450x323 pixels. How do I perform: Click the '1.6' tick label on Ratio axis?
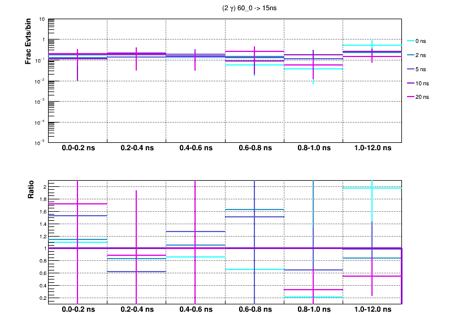tap(41, 212)
